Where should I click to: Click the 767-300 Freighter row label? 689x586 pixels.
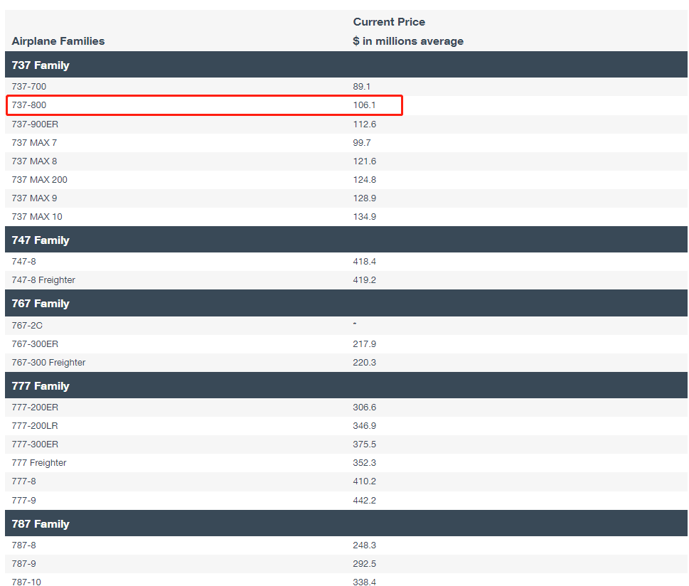[49, 363]
